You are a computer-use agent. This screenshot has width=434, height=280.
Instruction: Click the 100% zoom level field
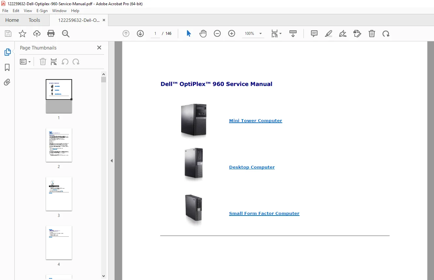pyautogui.click(x=250, y=34)
